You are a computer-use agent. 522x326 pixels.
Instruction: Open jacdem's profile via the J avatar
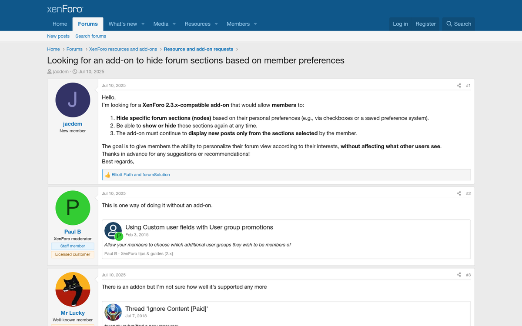73,100
